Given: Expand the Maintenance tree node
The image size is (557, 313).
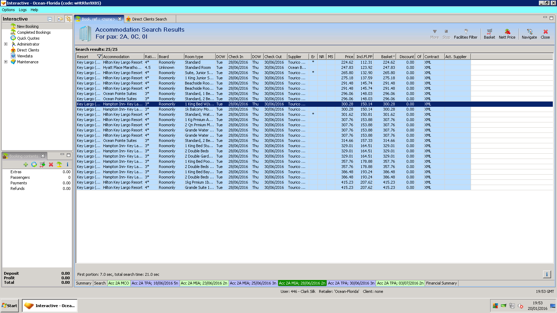Looking at the screenshot, I should click(x=6, y=62).
